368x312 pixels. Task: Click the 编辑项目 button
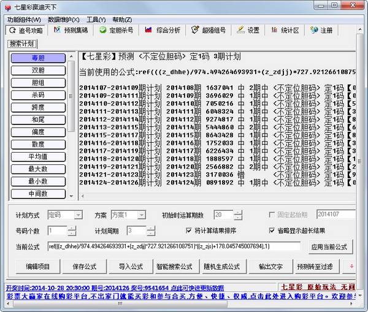coord(38,267)
